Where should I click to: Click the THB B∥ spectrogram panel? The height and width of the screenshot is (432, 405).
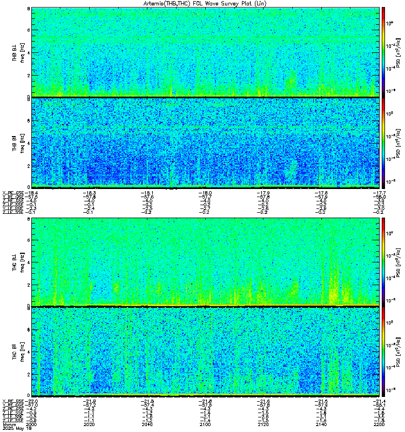pyautogui.click(x=206, y=143)
